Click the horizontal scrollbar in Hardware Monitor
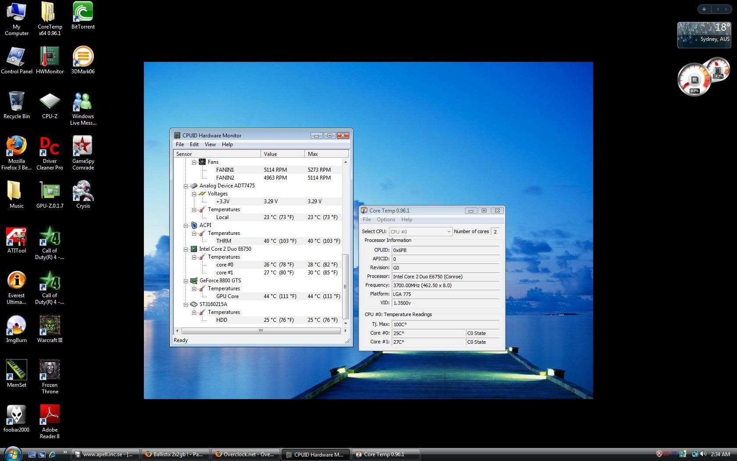The height and width of the screenshot is (461, 737). 261,331
